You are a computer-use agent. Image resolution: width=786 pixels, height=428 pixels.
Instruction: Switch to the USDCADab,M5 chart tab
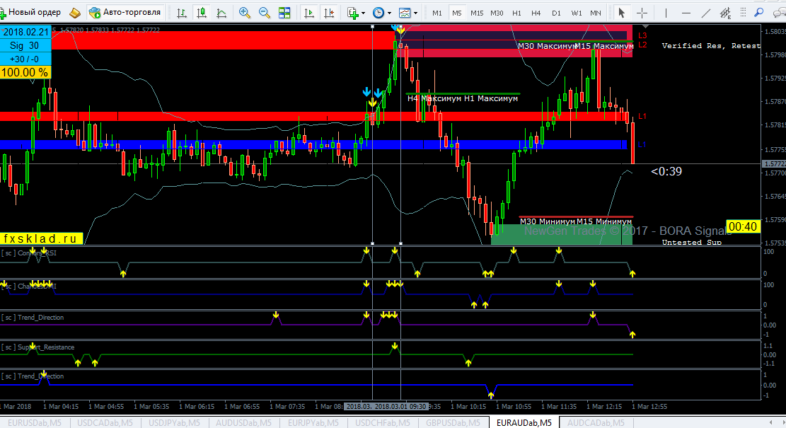105,423
